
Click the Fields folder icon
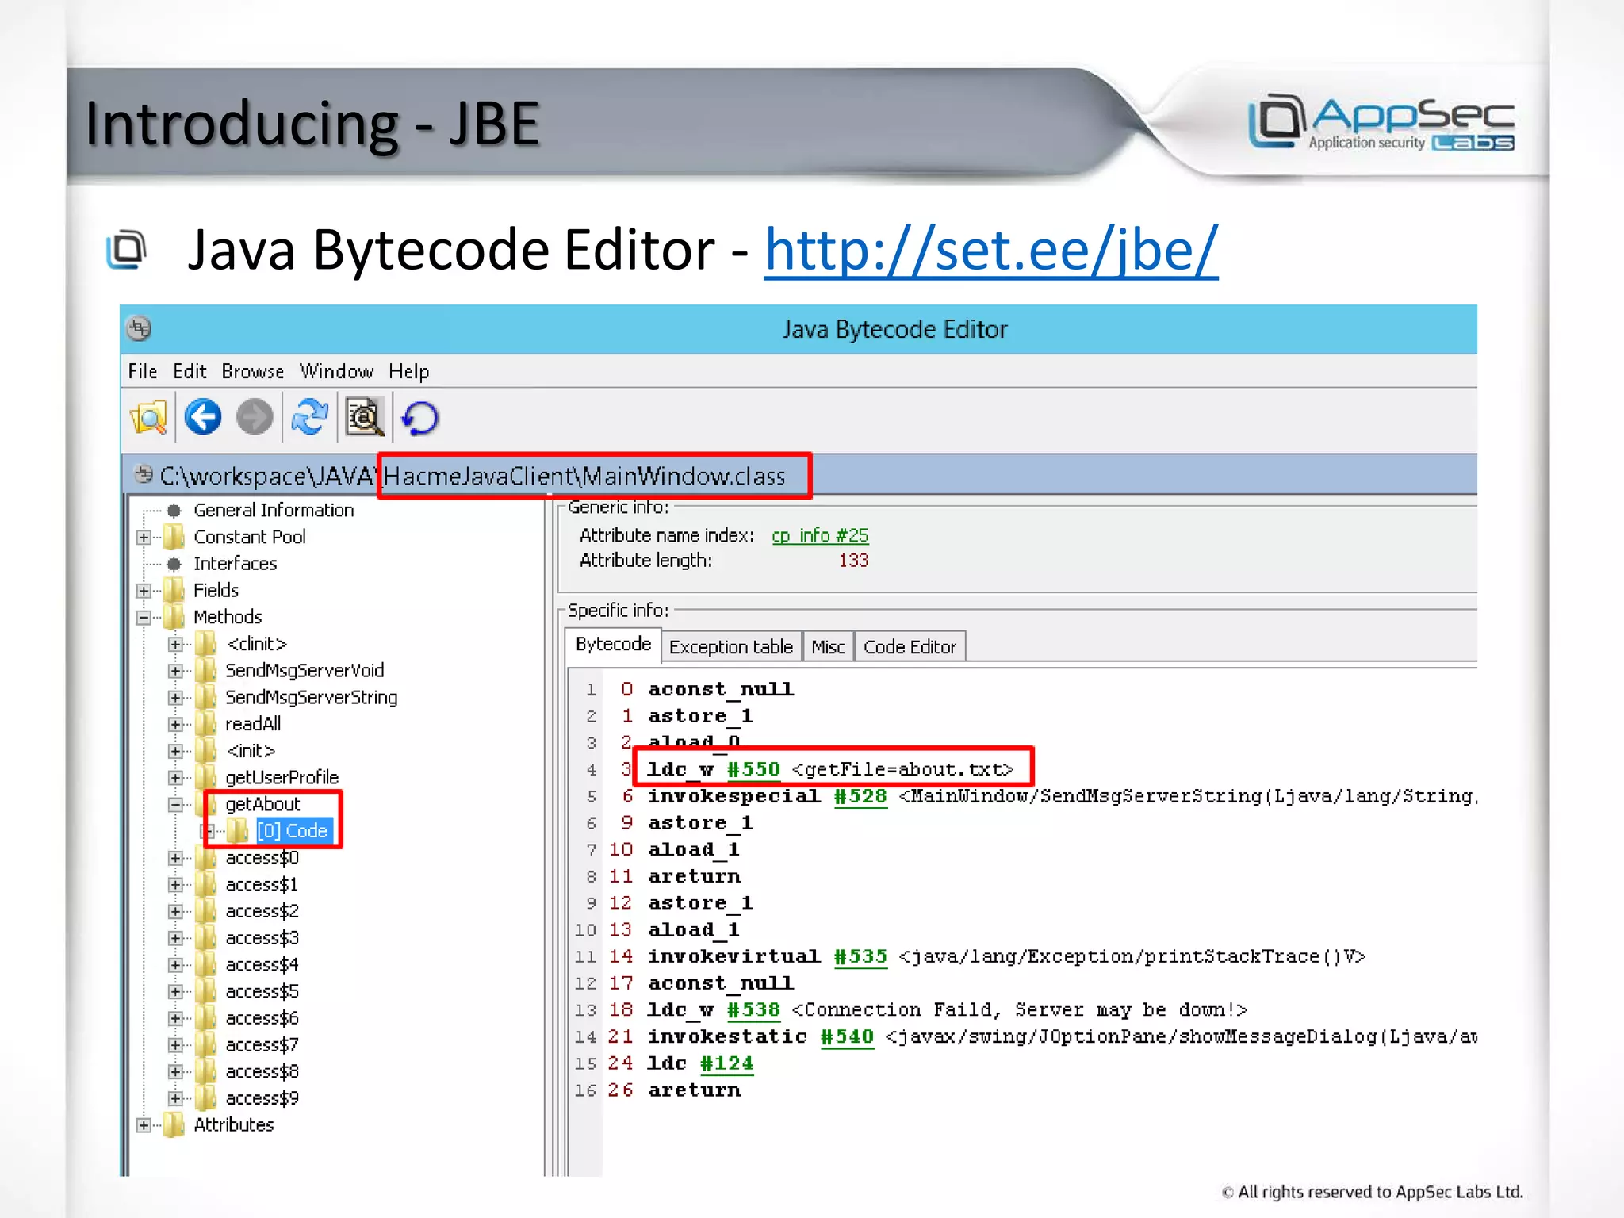(x=174, y=590)
